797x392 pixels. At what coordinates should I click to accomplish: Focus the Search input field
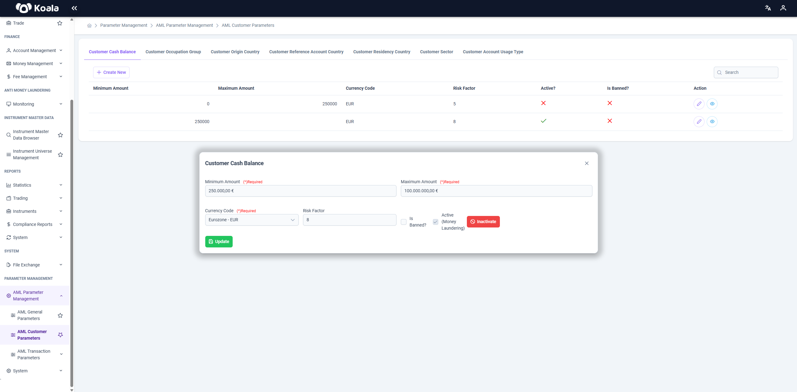(x=746, y=72)
